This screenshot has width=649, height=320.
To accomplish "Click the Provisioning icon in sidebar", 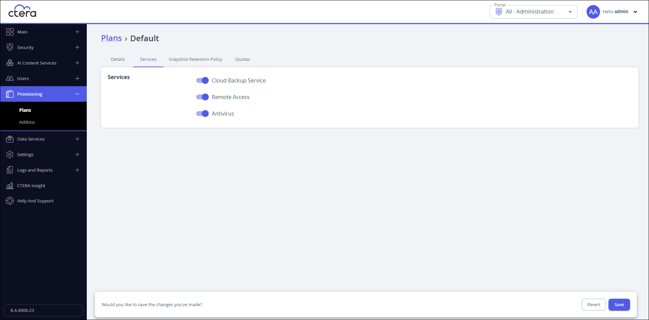I will pyautogui.click(x=10, y=94).
